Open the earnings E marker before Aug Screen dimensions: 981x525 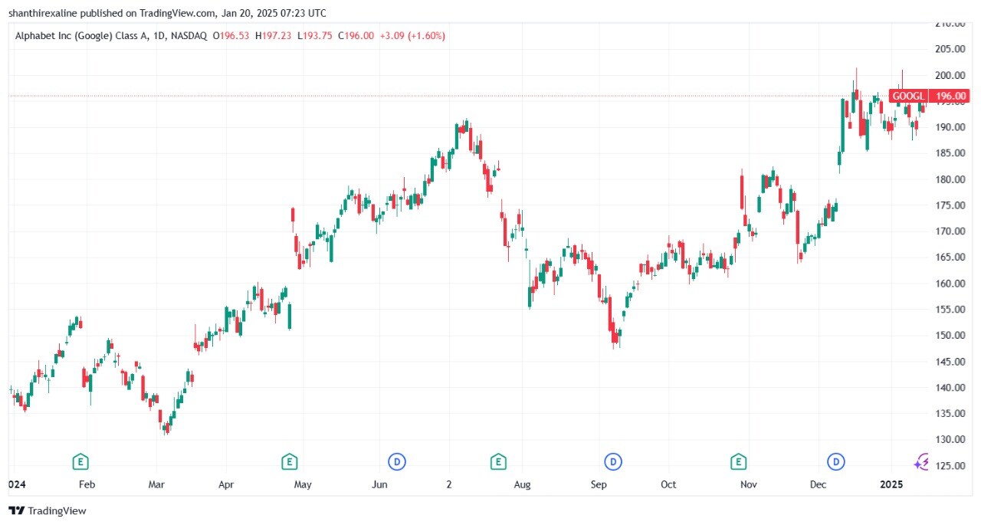[x=498, y=461]
